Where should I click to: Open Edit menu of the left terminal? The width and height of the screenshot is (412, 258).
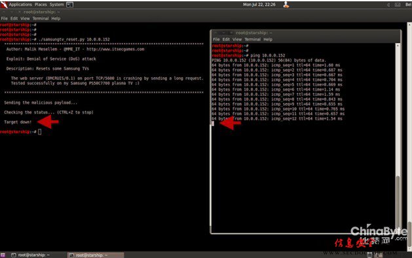pos(14,18)
